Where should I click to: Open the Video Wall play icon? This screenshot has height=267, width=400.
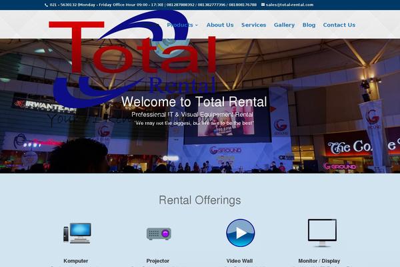240,233
